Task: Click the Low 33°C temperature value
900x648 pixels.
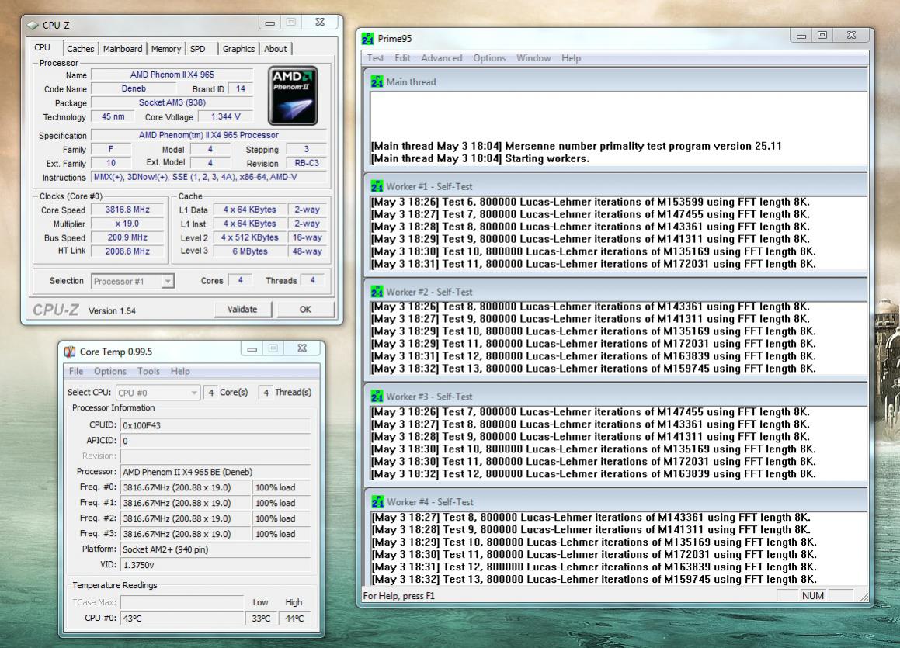Action: click(261, 619)
